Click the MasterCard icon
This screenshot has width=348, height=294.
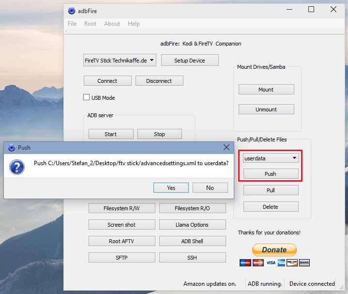[x=258, y=263]
